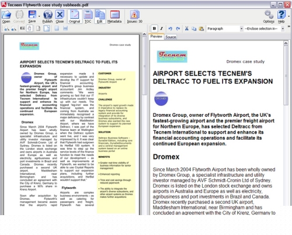Image resolution: width=292 pixels, height=235 pixels.
Task: Click the Save floppy disk icon
Action: (x=32, y=15)
